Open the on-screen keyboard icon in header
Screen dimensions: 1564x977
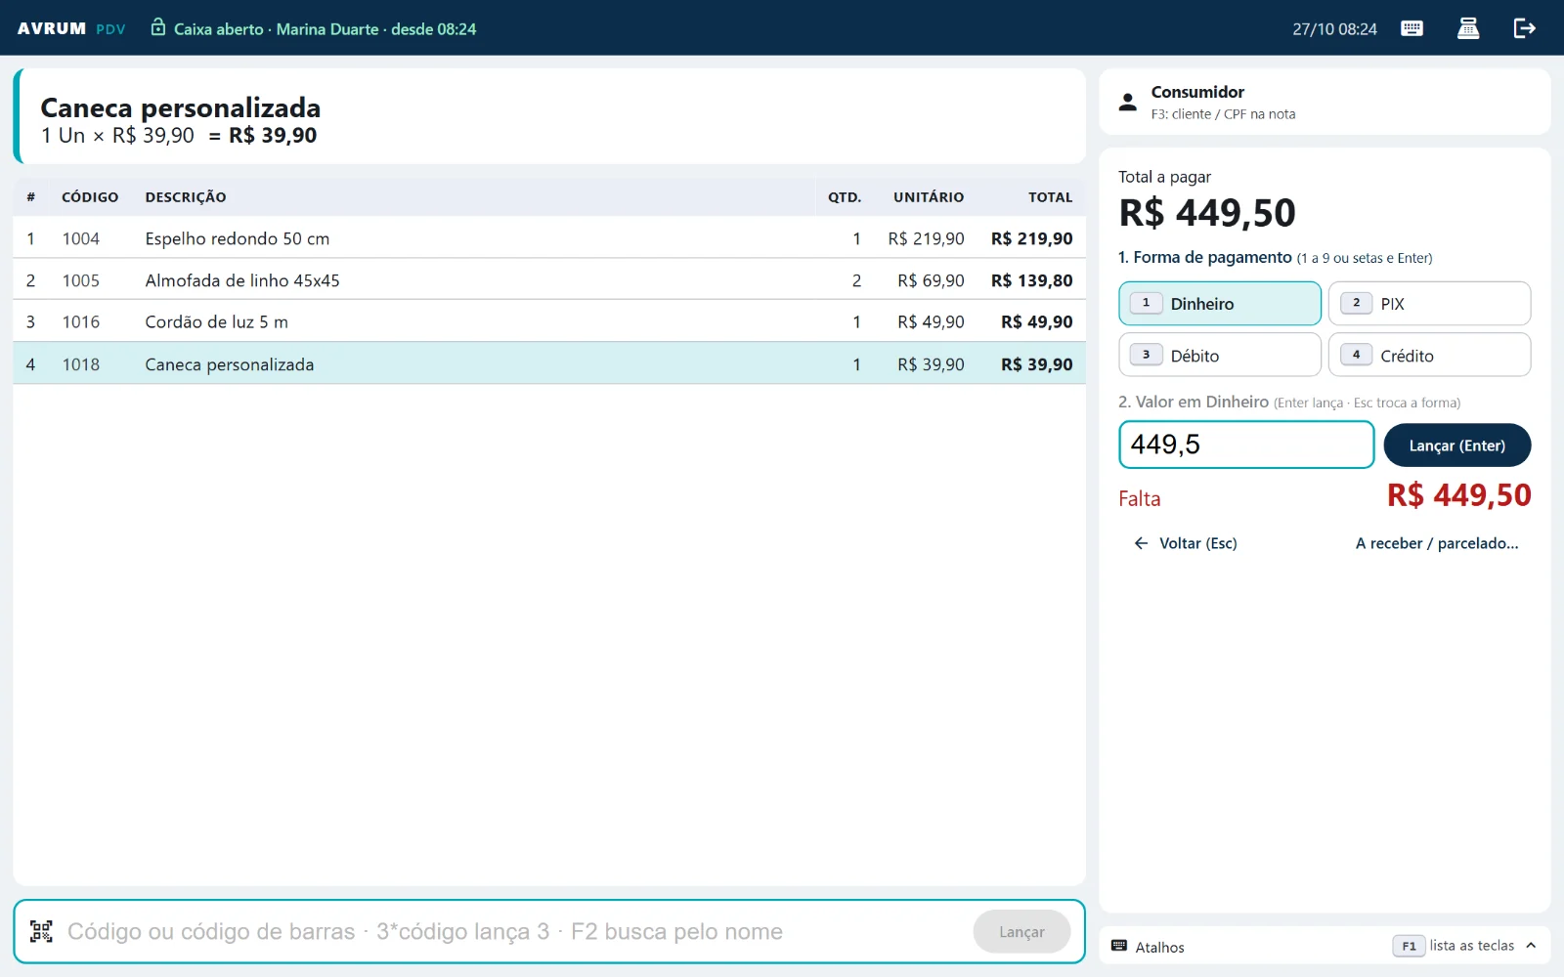[1412, 28]
